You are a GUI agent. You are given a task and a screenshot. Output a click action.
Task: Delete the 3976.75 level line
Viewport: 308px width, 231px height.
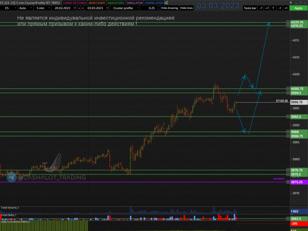click(288, 170)
